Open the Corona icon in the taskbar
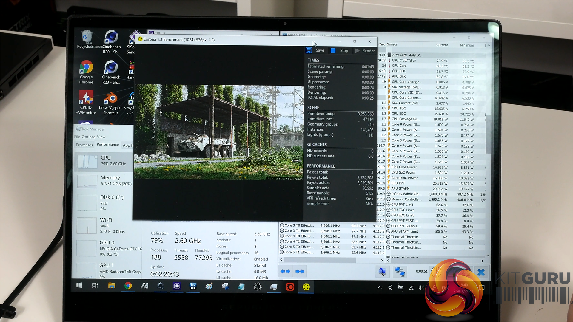 pos(306,287)
